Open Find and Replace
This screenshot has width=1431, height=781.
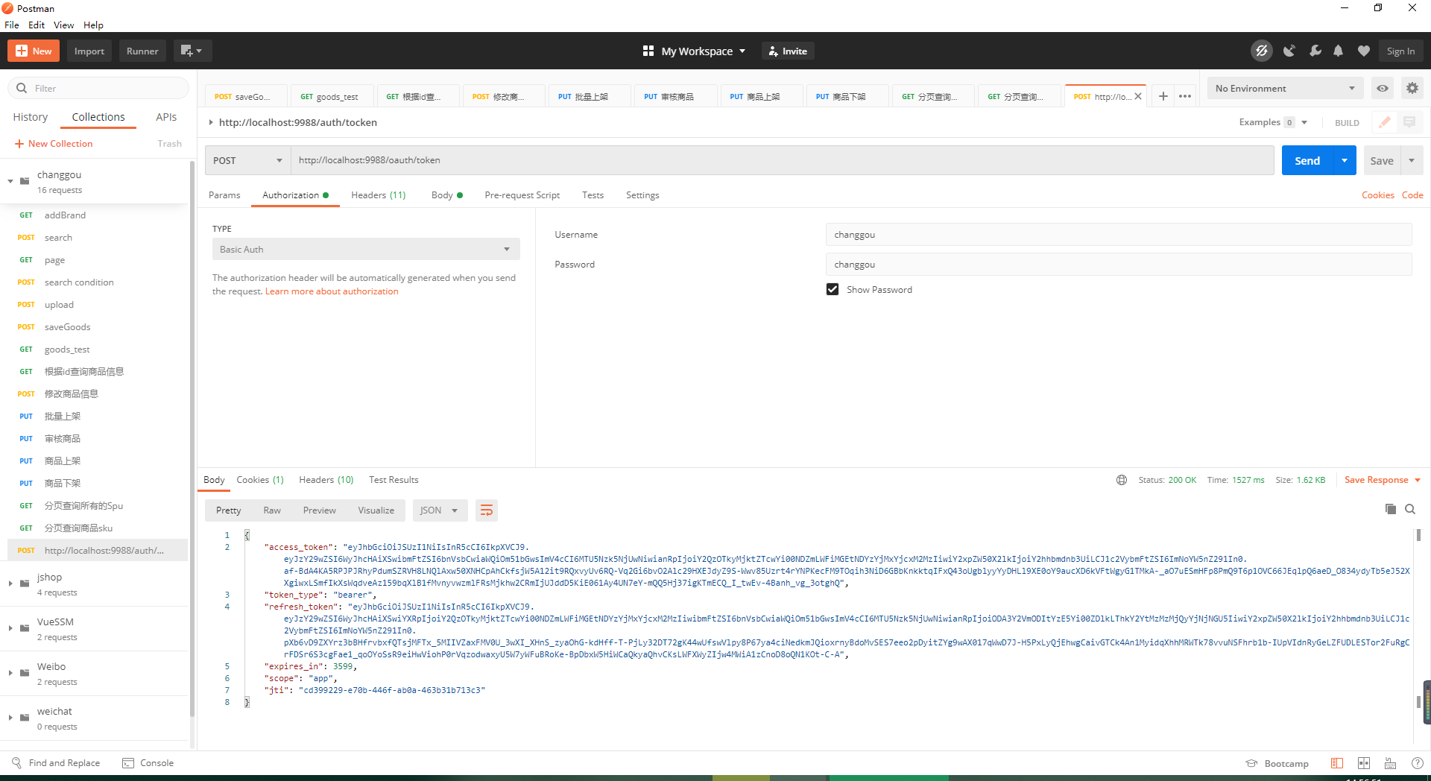[56, 763]
